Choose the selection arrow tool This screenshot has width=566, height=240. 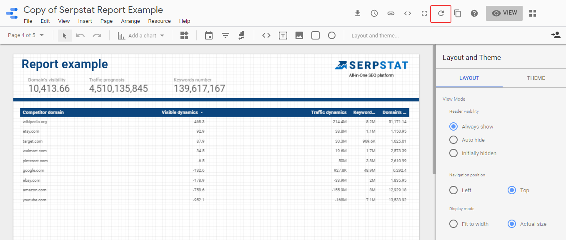click(65, 35)
